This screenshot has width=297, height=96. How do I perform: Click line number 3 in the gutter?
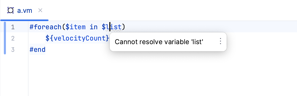coord(13,50)
